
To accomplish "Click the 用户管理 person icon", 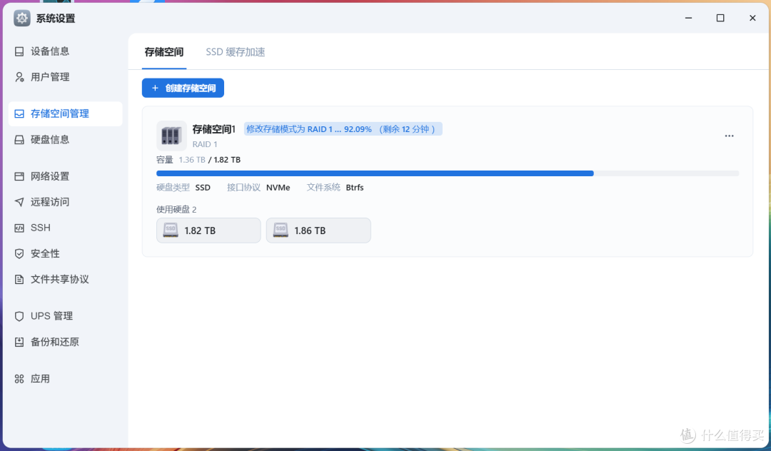I will 19,77.
